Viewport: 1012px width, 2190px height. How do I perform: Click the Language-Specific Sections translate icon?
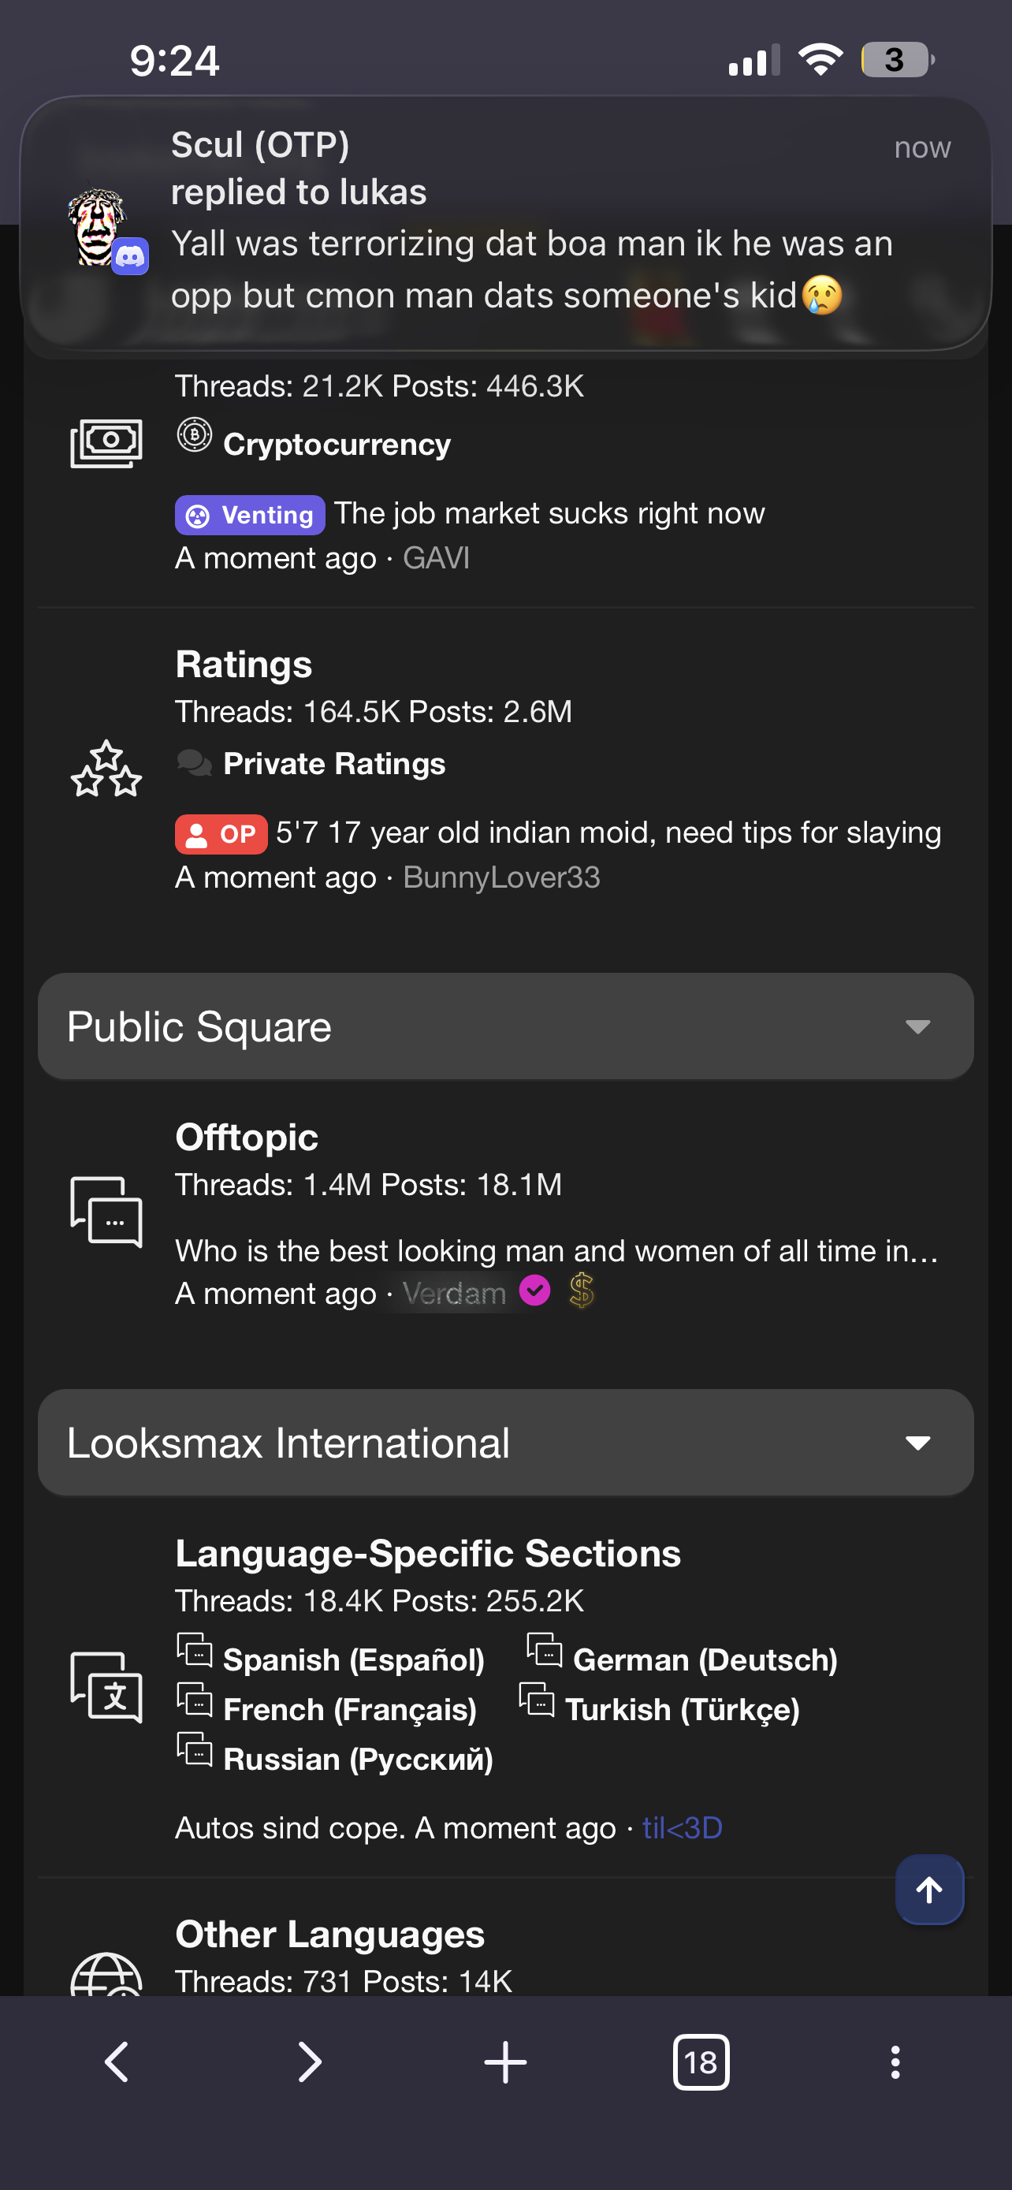click(106, 1687)
